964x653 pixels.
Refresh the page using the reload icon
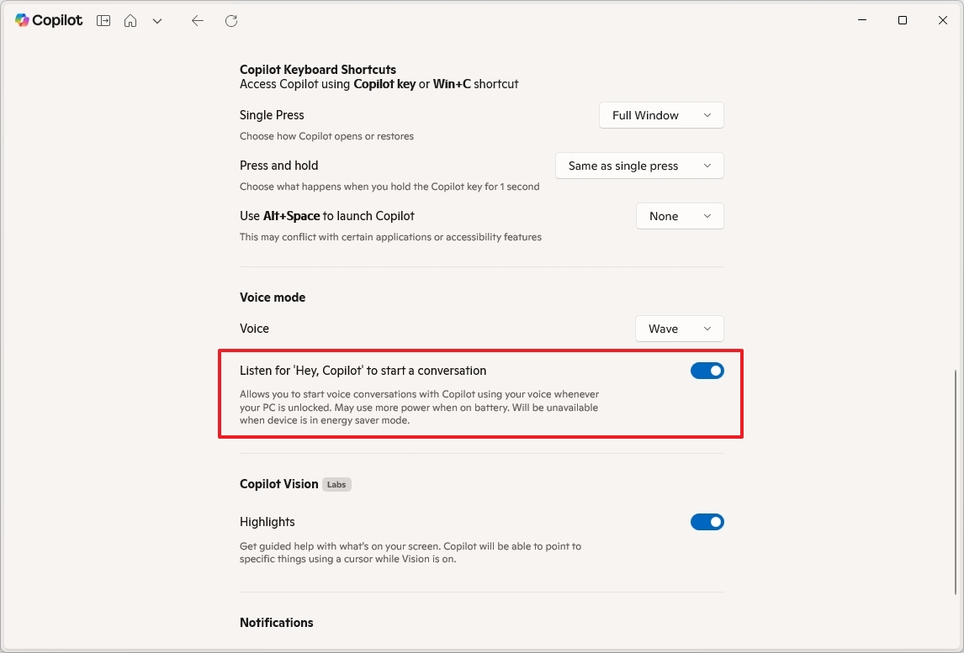click(231, 20)
